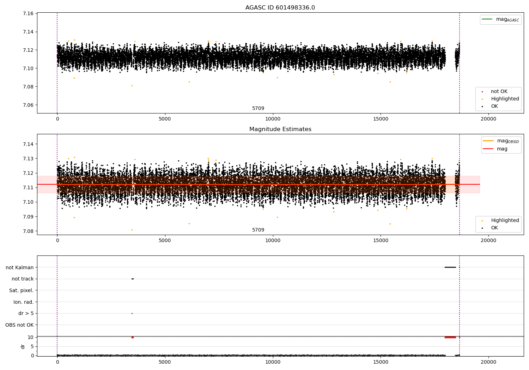Image resolution: width=529 pixels, height=370 pixels.
Task: Click the '5709' label in the middle plot
Action: click(x=258, y=230)
